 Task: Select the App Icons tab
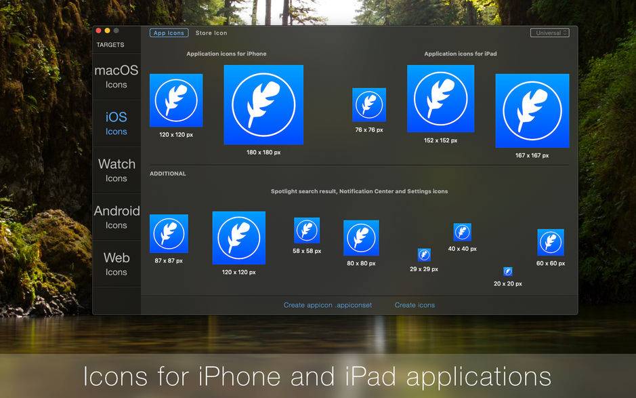(x=169, y=33)
